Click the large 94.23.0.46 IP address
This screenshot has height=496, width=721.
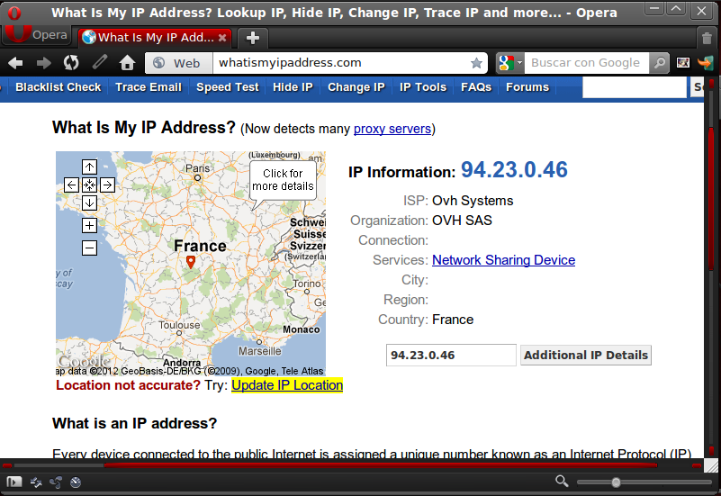[x=514, y=169]
